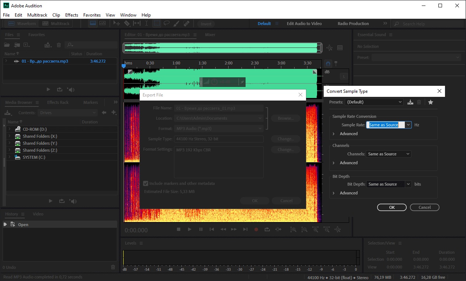Click the Open File folder icon
Screen dimensions: 466x281
point(7,45)
